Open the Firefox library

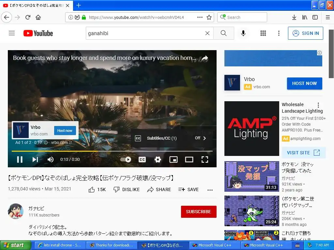tap(305, 18)
